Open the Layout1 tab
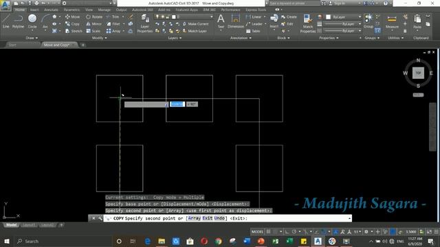Image resolution: width=440 pixels, height=247 pixels. 29,225
